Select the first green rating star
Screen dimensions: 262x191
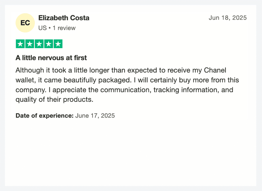pyautogui.click(x=20, y=44)
